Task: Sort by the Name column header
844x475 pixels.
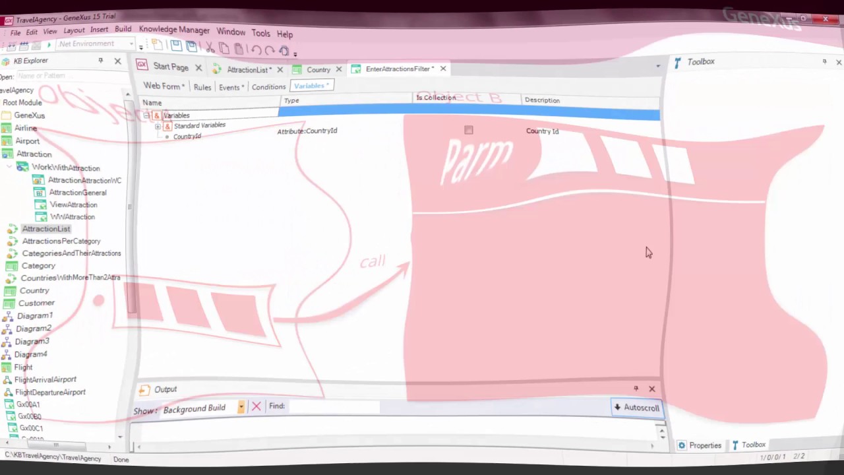Action: (210, 102)
